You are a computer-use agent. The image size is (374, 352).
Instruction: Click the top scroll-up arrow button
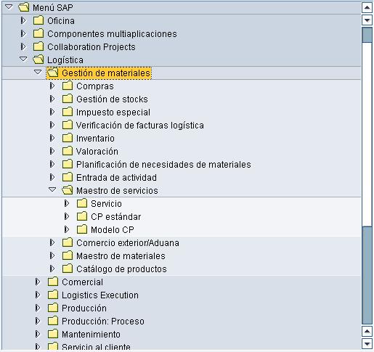point(367,7)
